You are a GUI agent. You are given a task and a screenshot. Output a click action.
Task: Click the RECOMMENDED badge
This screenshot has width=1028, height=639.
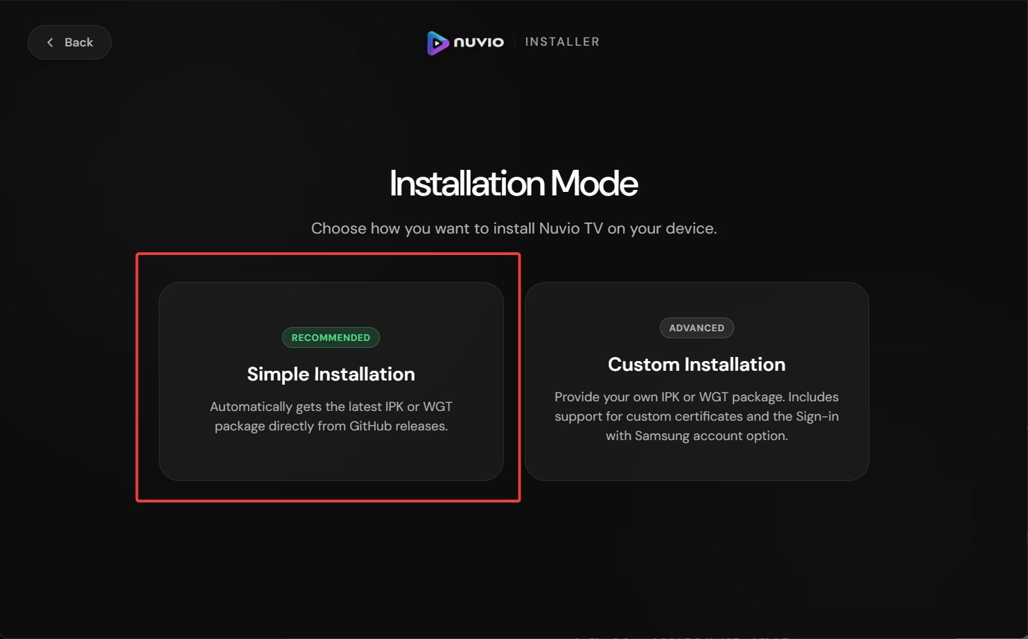(x=331, y=338)
